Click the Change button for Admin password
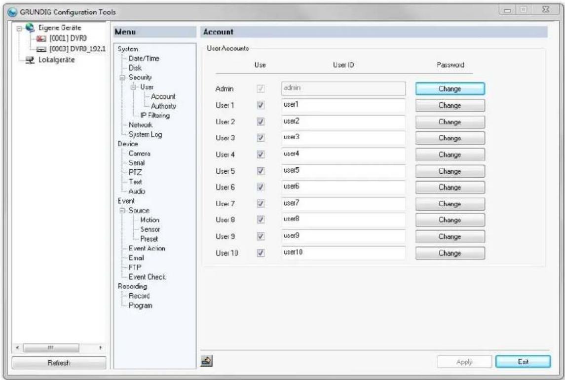The width and height of the screenshot is (565, 380). click(x=450, y=89)
